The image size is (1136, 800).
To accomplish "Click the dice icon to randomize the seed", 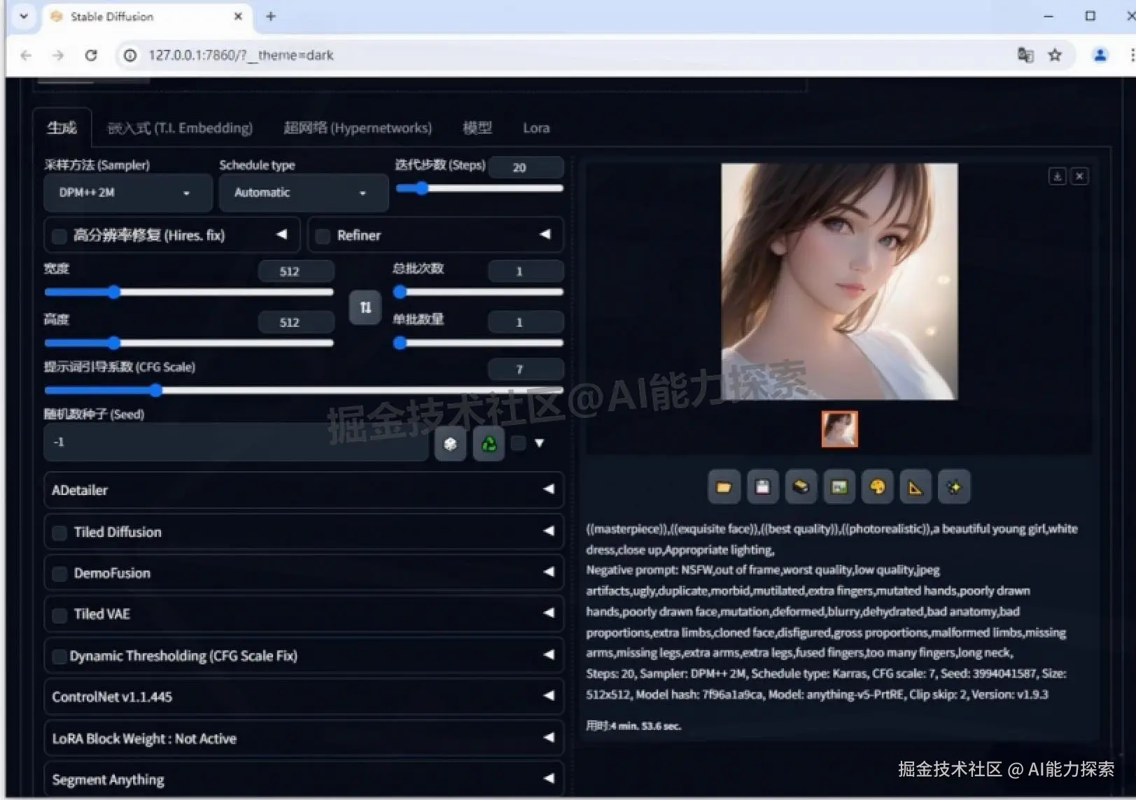I will click(450, 443).
